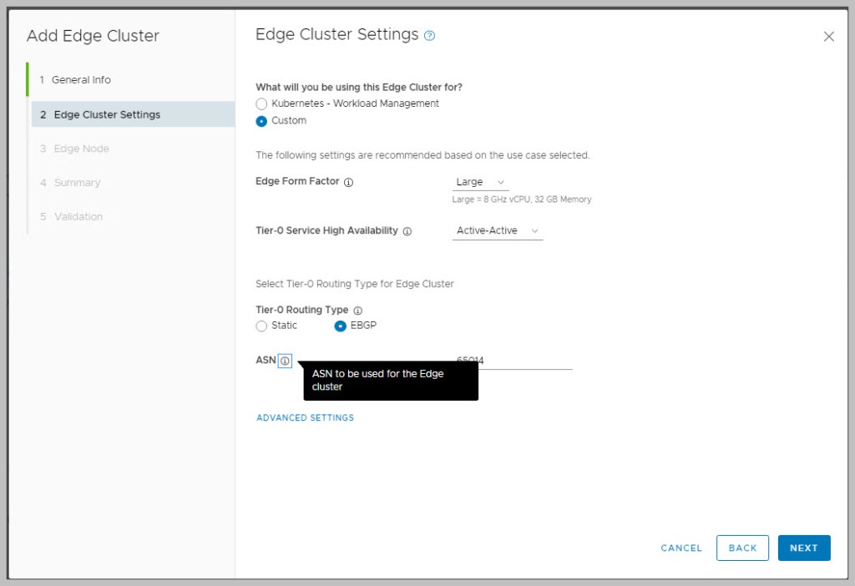Click the help icon beside Edge Cluster Settings

point(430,36)
